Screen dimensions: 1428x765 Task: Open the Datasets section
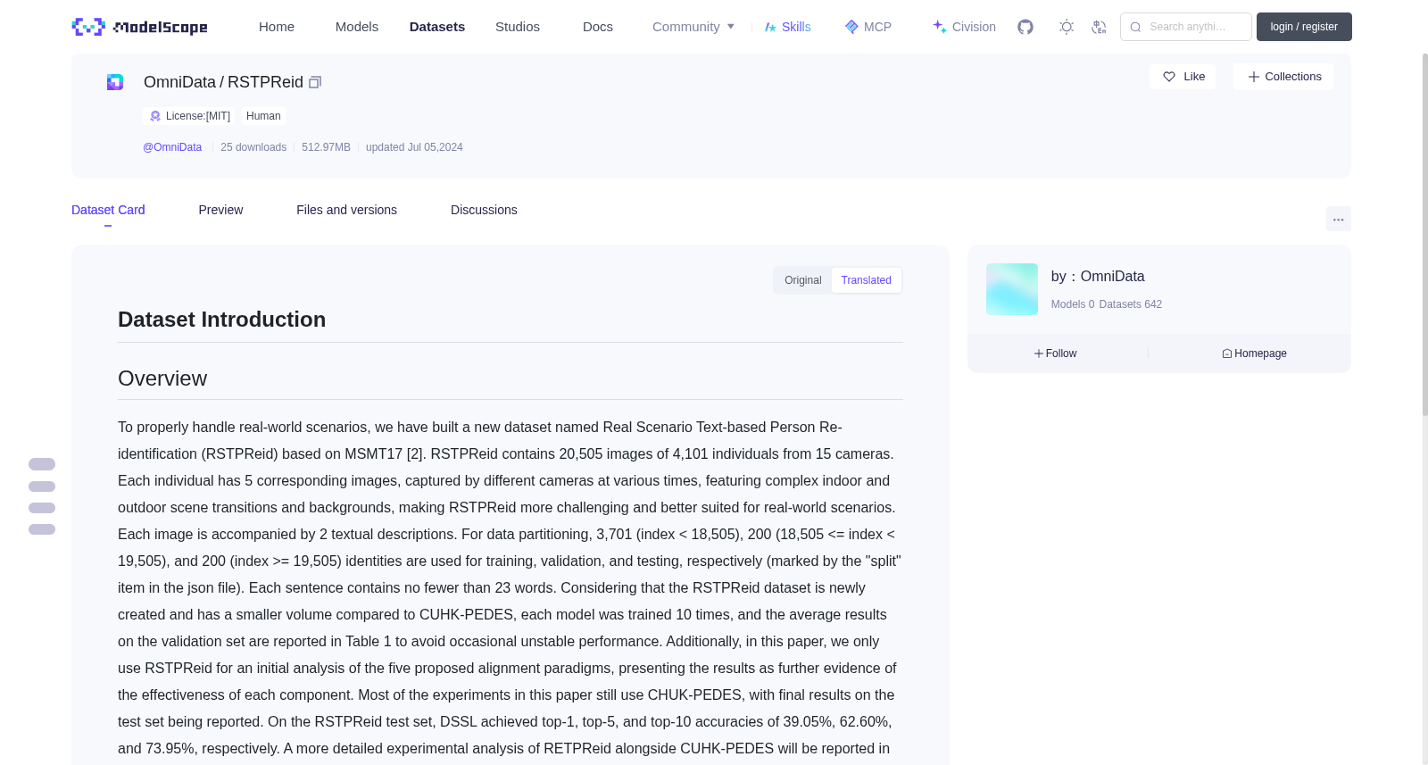pos(437,27)
